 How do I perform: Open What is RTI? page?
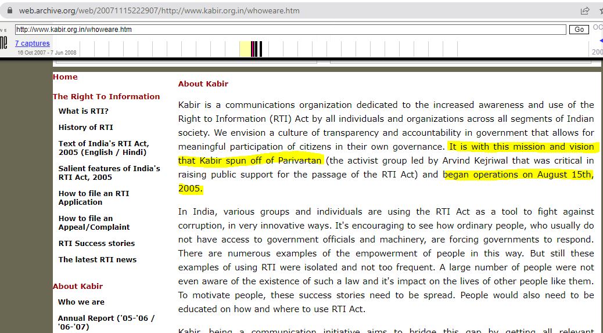tap(84, 111)
